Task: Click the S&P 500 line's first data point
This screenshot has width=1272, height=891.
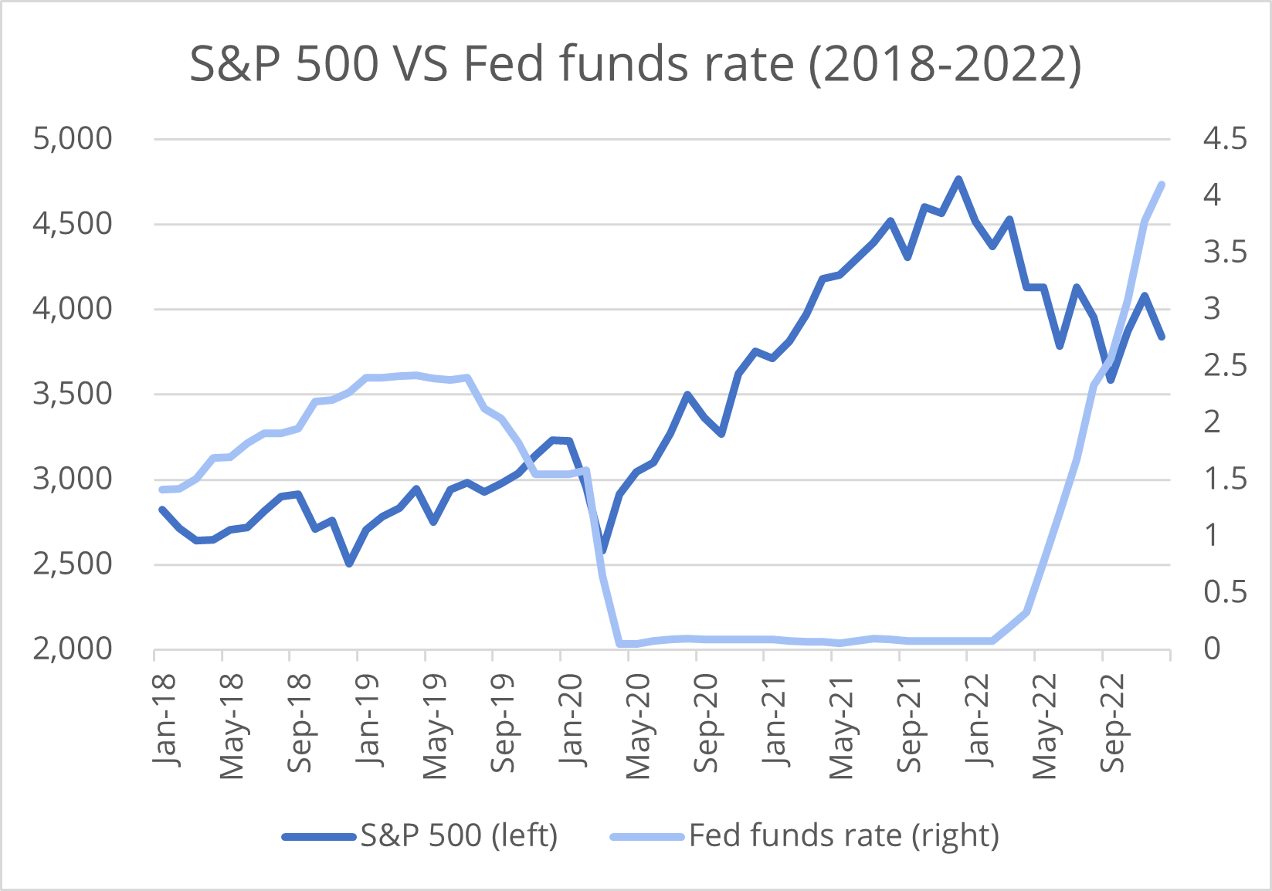Action: pyautogui.click(x=162, y=510)
